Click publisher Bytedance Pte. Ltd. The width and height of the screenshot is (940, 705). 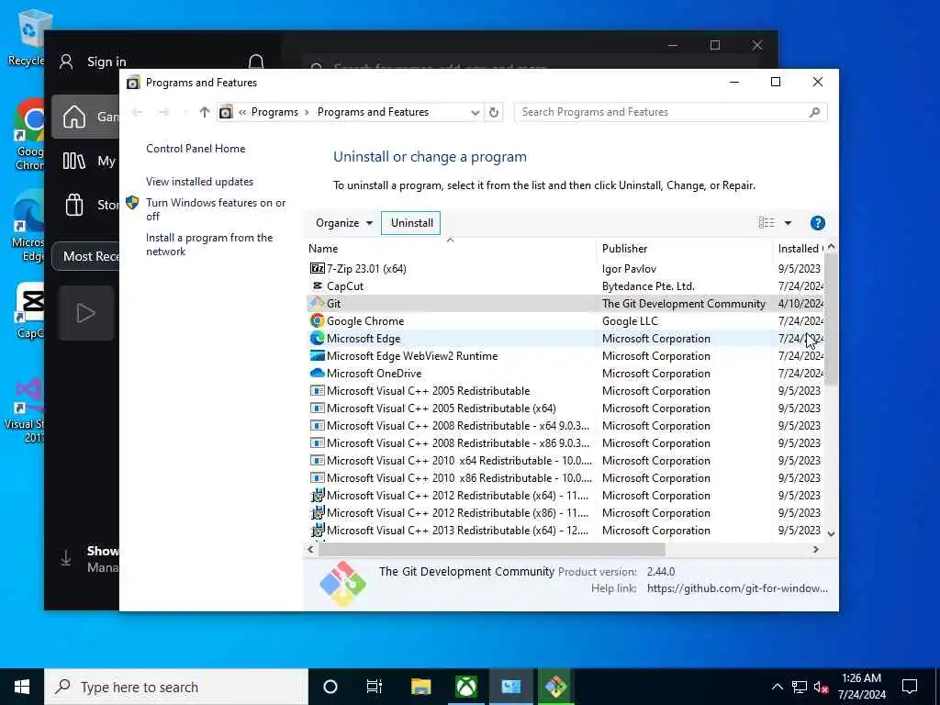pyautogui.click(x=648, y=286)
